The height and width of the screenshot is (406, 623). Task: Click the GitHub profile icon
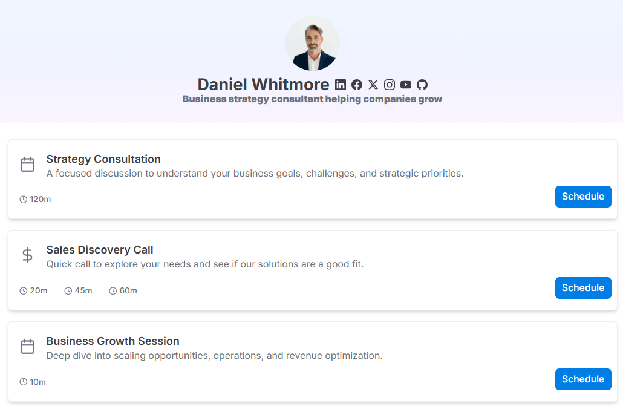(422, 85)
